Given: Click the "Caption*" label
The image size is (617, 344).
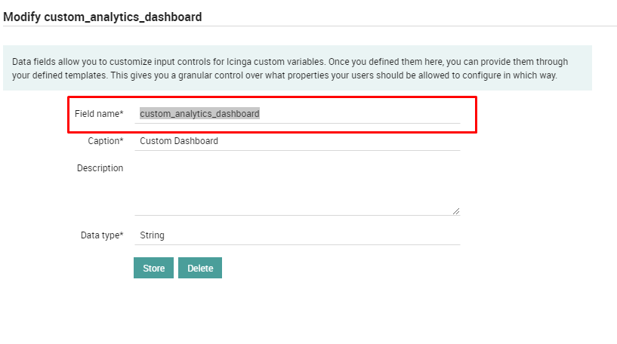Looking at the screenshot, I should (x=103, y=141).
